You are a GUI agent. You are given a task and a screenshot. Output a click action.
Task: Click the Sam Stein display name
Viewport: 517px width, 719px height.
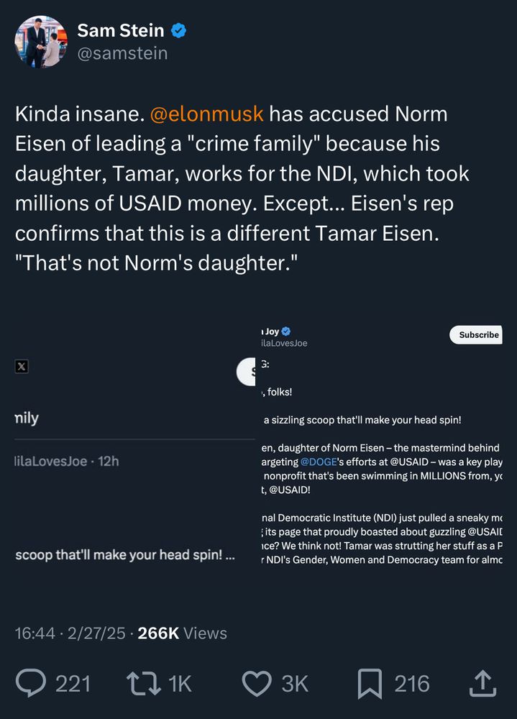(x=120, y=30)
